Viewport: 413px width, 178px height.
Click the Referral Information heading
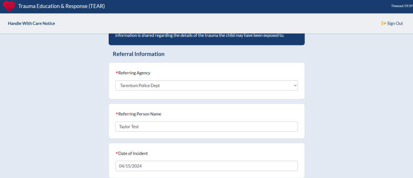click(x=139, y=54)
